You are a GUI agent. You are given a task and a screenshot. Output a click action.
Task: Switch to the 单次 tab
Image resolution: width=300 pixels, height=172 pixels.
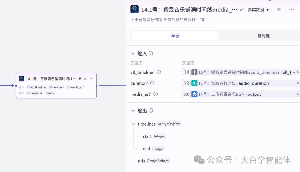tap(175, 36)
